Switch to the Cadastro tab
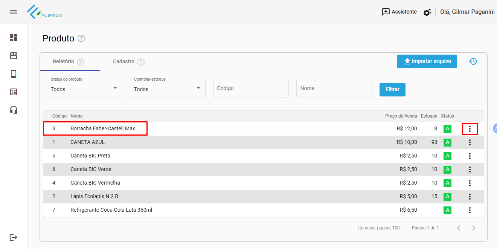The width and height of the screenshot is (497, 249). tap(124, 61)
